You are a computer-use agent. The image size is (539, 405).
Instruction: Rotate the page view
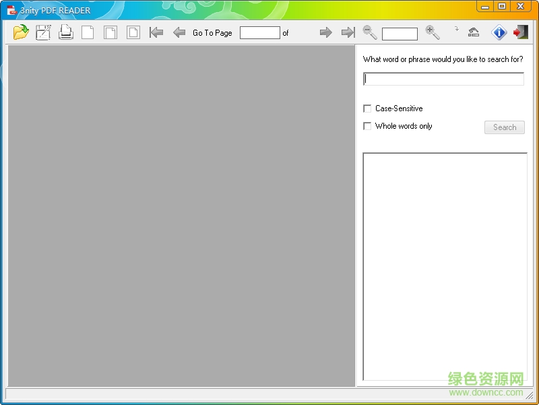point(474,31)
